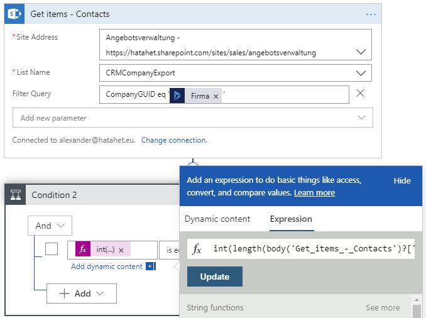Screen dimensions: 426x318
Task: Open the Learn more link
Action: point(314,193)
